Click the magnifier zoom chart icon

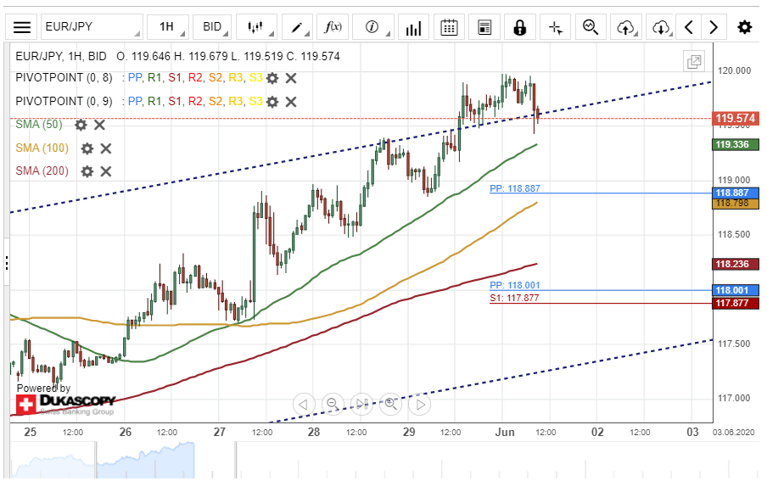tap(591, 27)
